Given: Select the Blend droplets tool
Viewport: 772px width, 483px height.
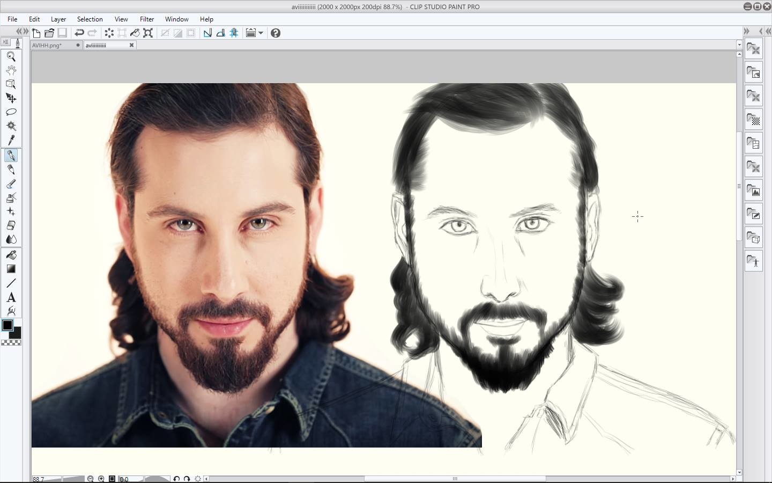Looking at the screenshot, I should [11, 239].
